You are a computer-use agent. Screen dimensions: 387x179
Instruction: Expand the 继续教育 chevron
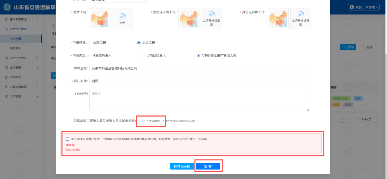(x=37, y=77)
